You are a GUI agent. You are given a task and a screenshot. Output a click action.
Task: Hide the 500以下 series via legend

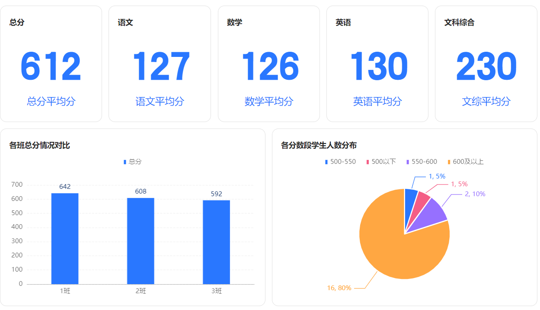click(381, 162)
